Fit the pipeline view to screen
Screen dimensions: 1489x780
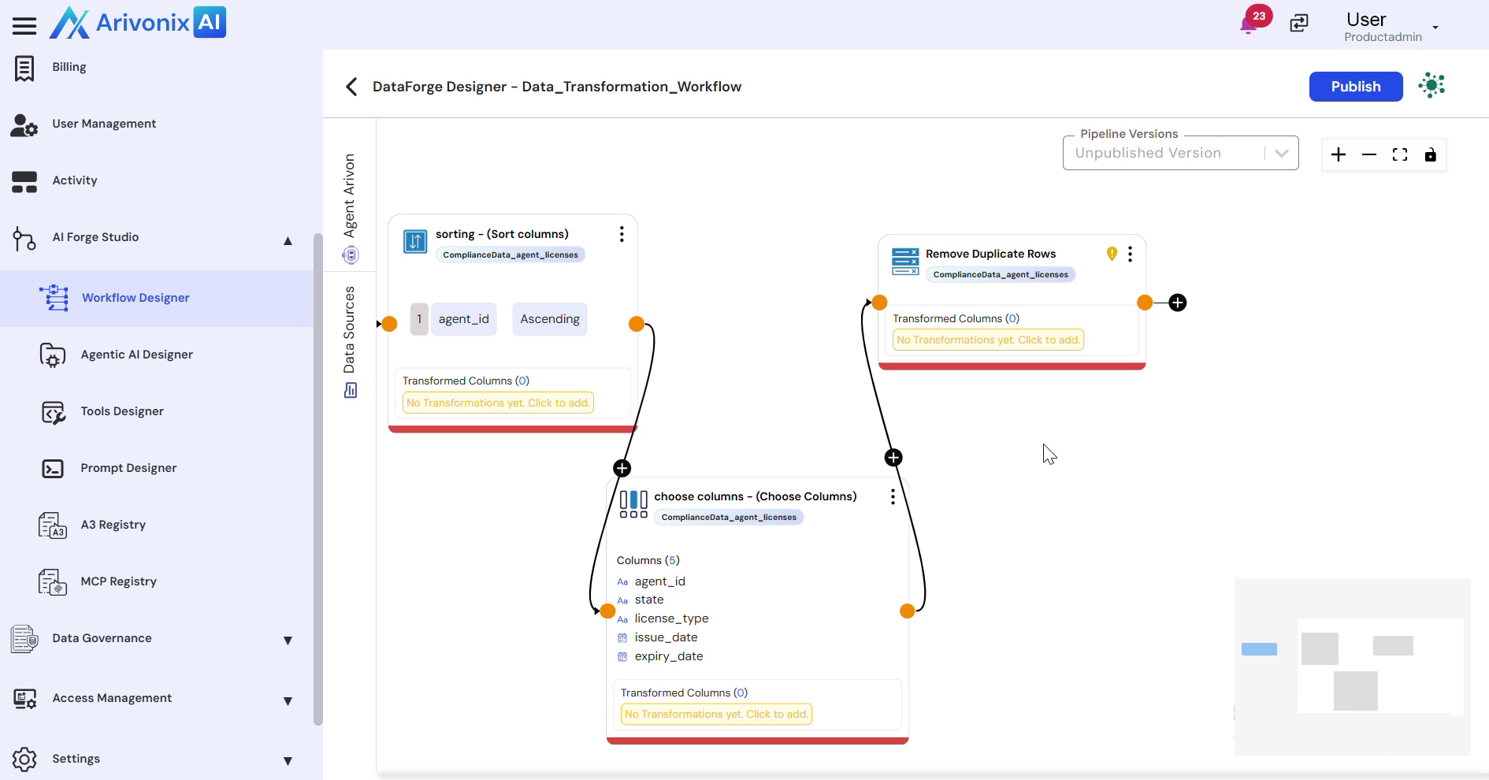coord(1399,154)
